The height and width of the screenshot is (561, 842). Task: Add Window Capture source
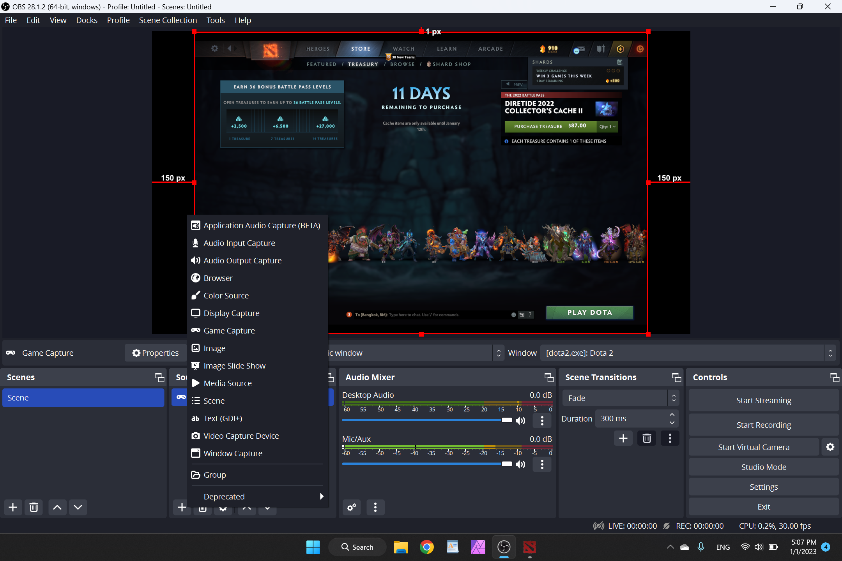point(257,453)
